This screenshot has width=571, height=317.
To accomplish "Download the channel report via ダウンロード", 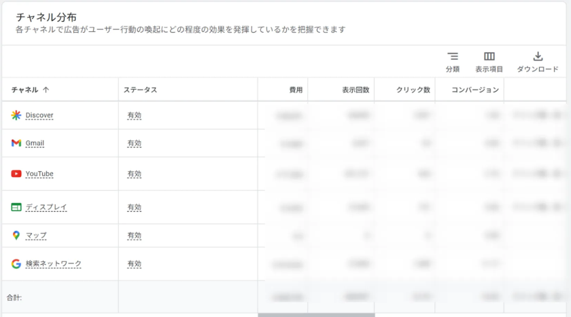I will click(537, 62).
